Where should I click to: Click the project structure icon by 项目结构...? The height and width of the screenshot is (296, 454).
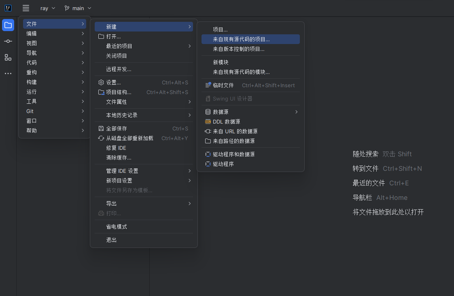(101, 92)
